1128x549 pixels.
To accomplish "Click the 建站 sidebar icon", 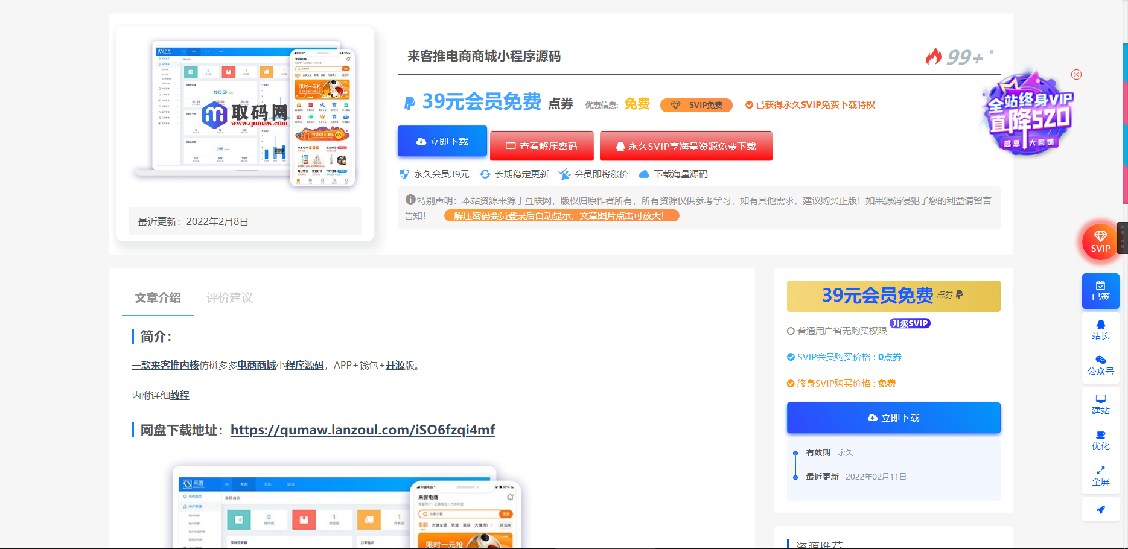I will [x=1100, y=405].
